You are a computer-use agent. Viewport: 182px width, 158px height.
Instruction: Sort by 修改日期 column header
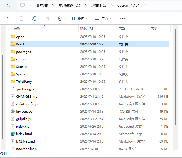tap(87, 28)
